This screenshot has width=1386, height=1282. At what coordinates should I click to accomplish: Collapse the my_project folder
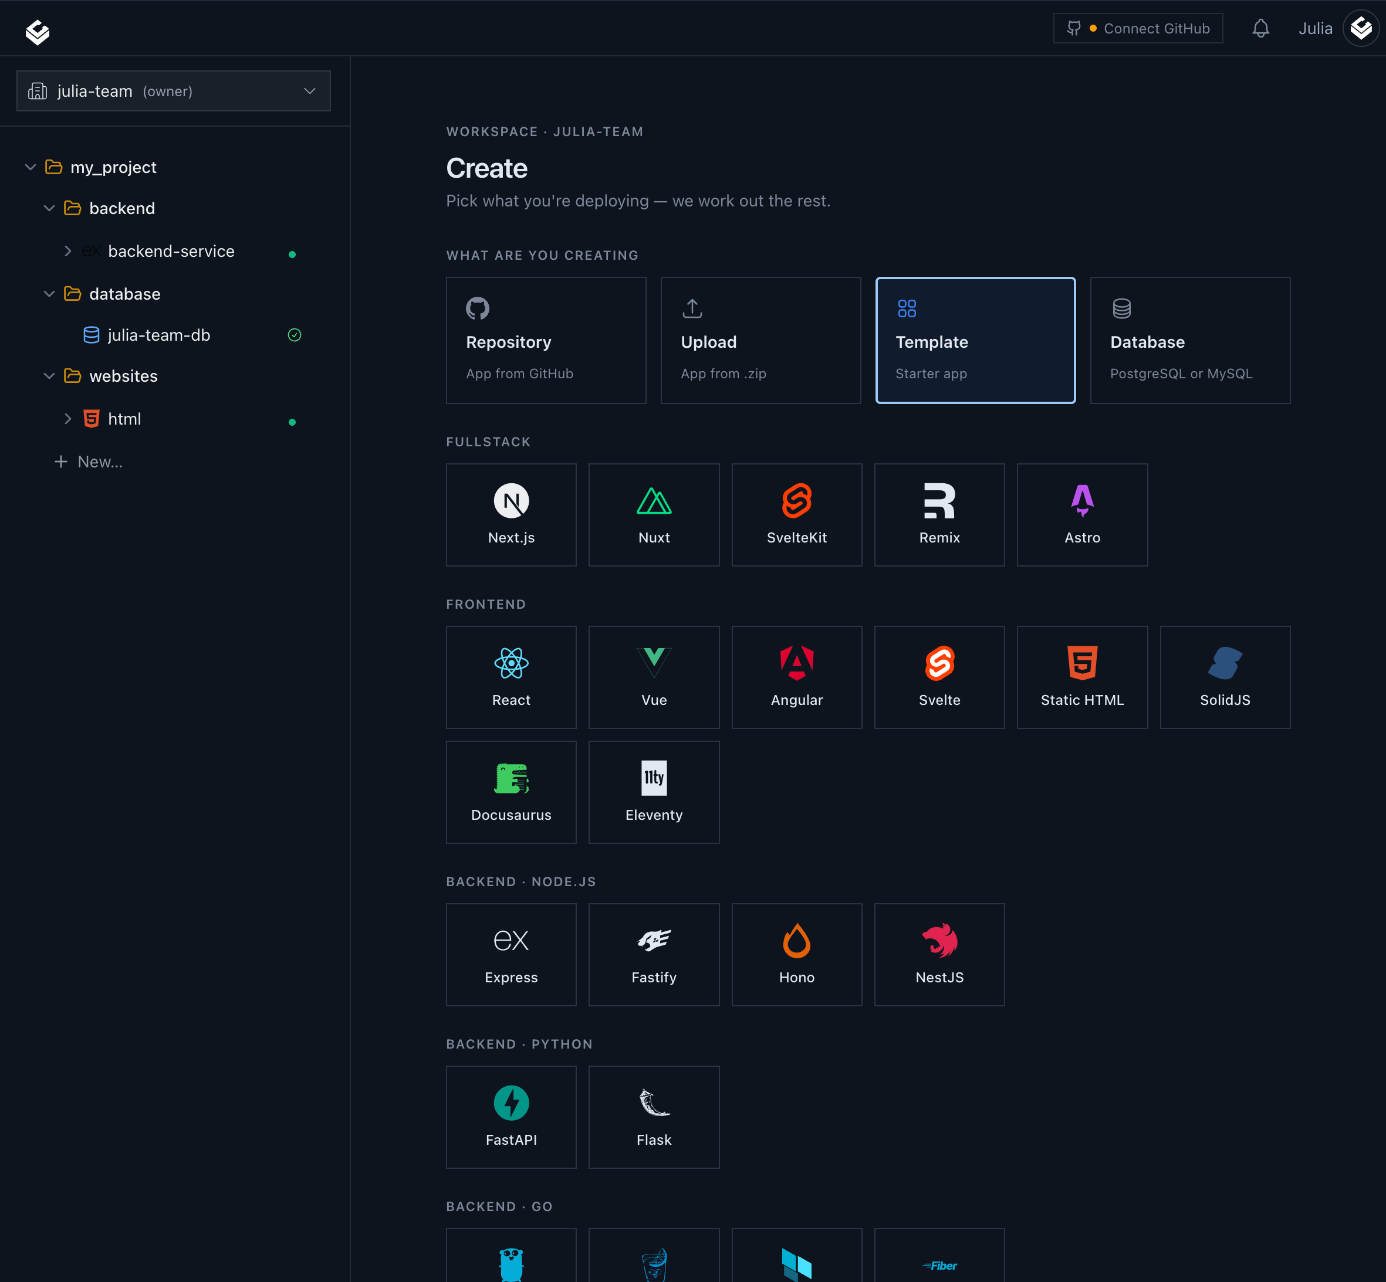30,167
